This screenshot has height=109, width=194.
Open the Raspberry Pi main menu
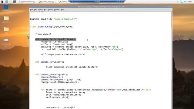pyautogui.click(x=2, y=2)
